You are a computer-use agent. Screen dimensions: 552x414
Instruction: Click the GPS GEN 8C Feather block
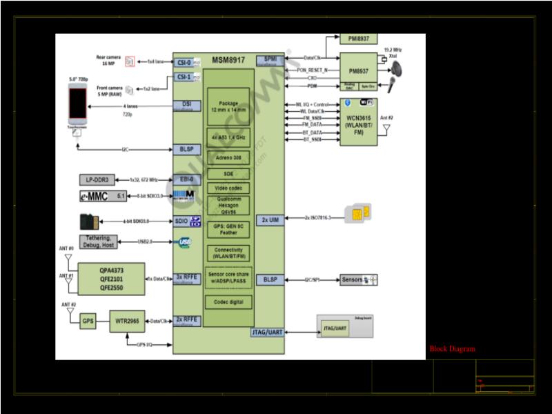228,230
